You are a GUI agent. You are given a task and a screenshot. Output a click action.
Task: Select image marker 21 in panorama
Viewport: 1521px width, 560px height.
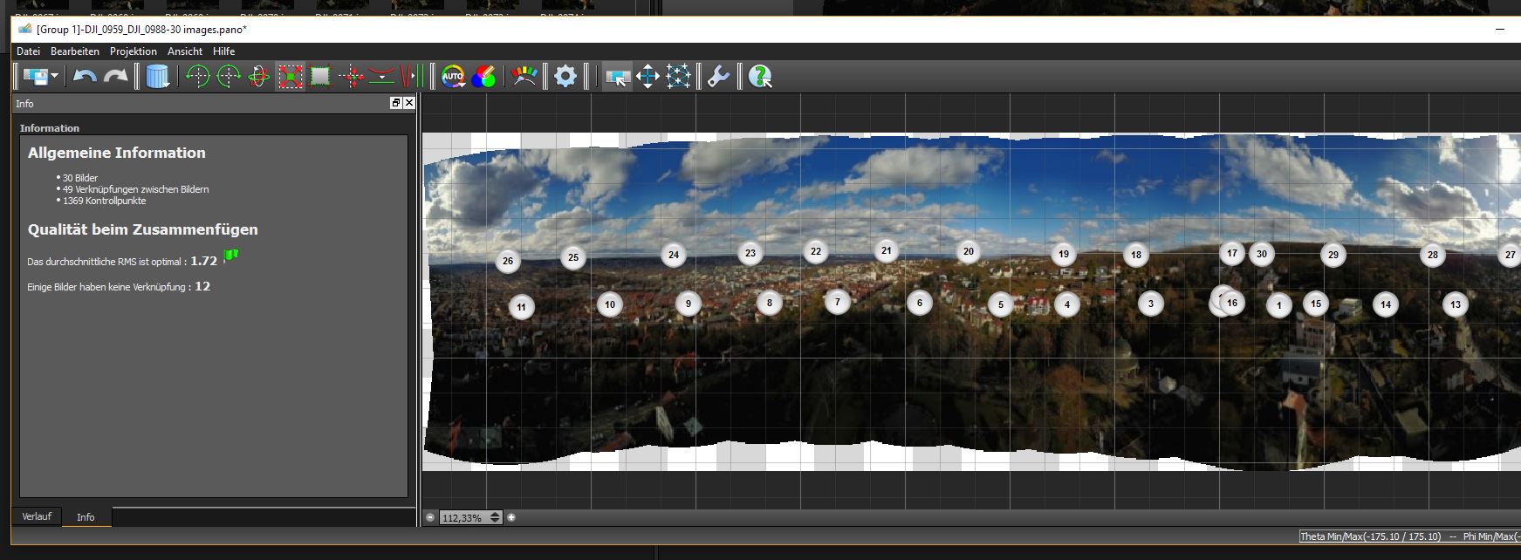point(886,251)
